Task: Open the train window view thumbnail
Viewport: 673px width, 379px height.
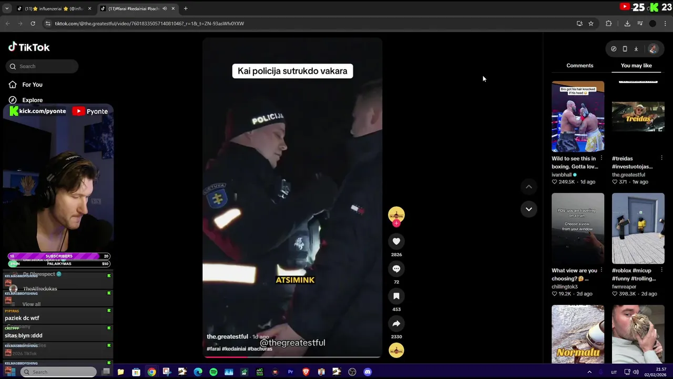Action: pyautogui.click(x=578, y=228)
